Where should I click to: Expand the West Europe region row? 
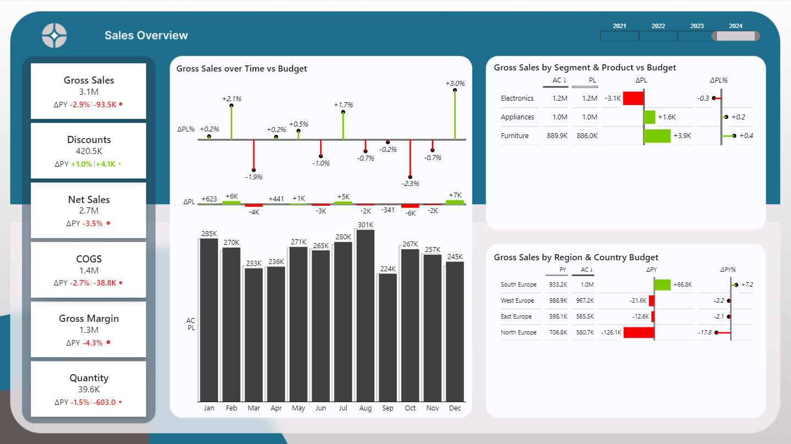tap(517, 301)
